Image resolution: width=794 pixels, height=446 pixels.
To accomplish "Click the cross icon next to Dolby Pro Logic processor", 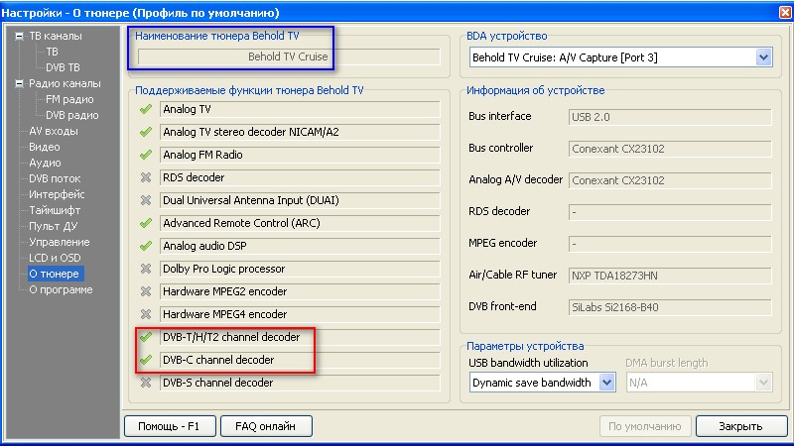I will coord(146,269).
